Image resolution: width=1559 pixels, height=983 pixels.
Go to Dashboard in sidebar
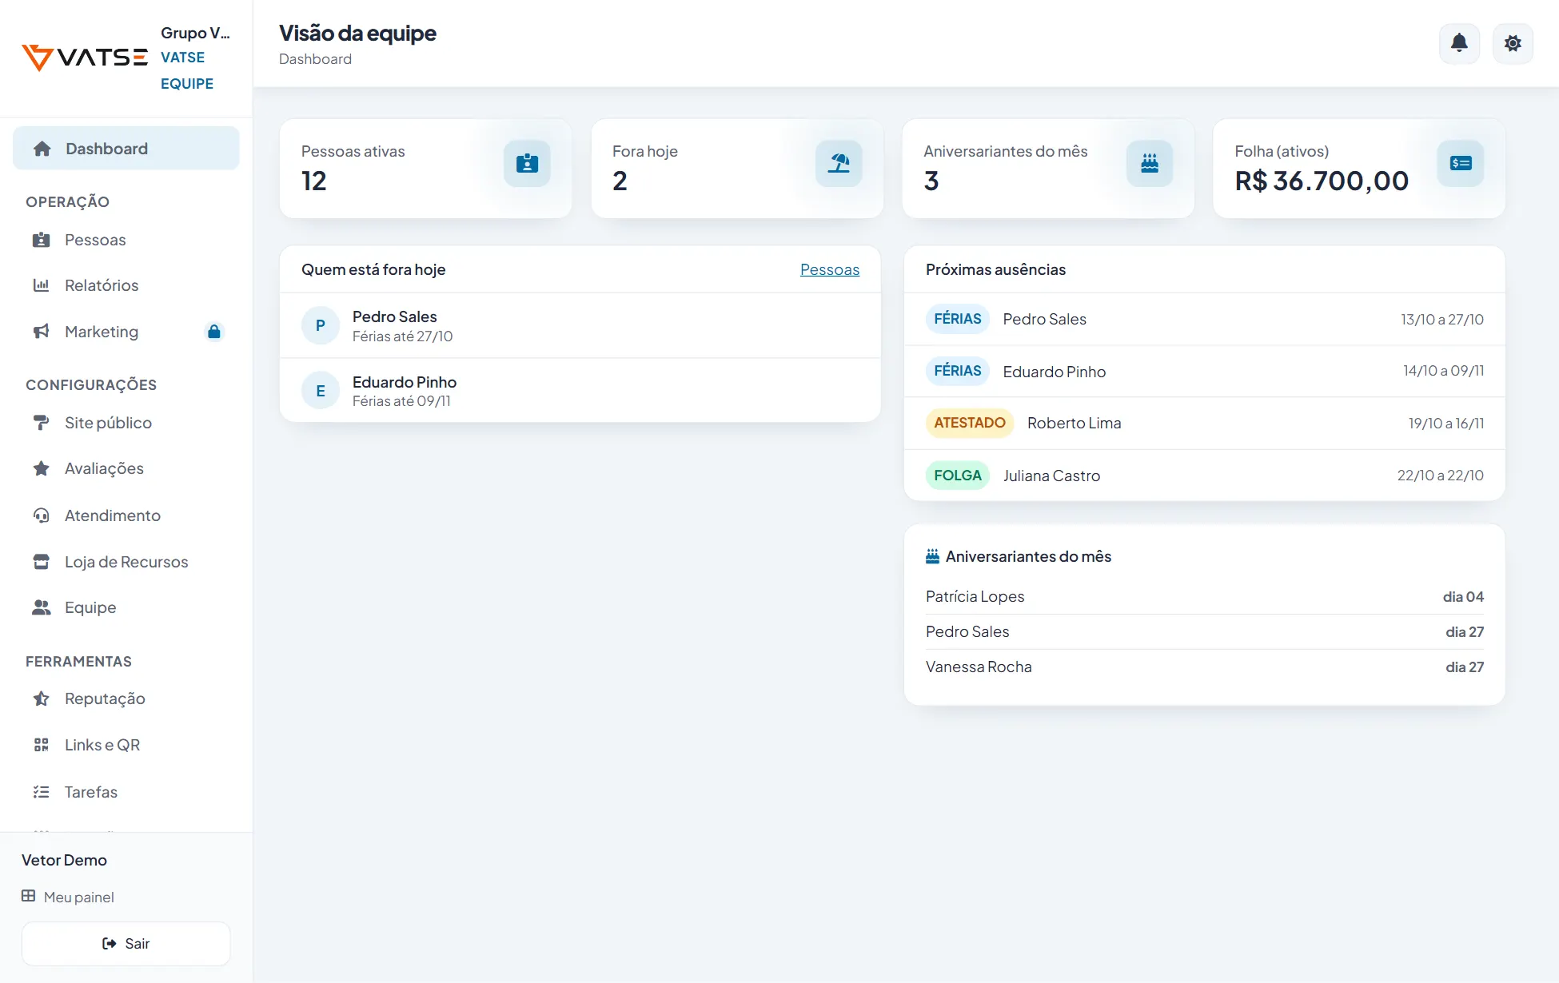click(126, 149)
